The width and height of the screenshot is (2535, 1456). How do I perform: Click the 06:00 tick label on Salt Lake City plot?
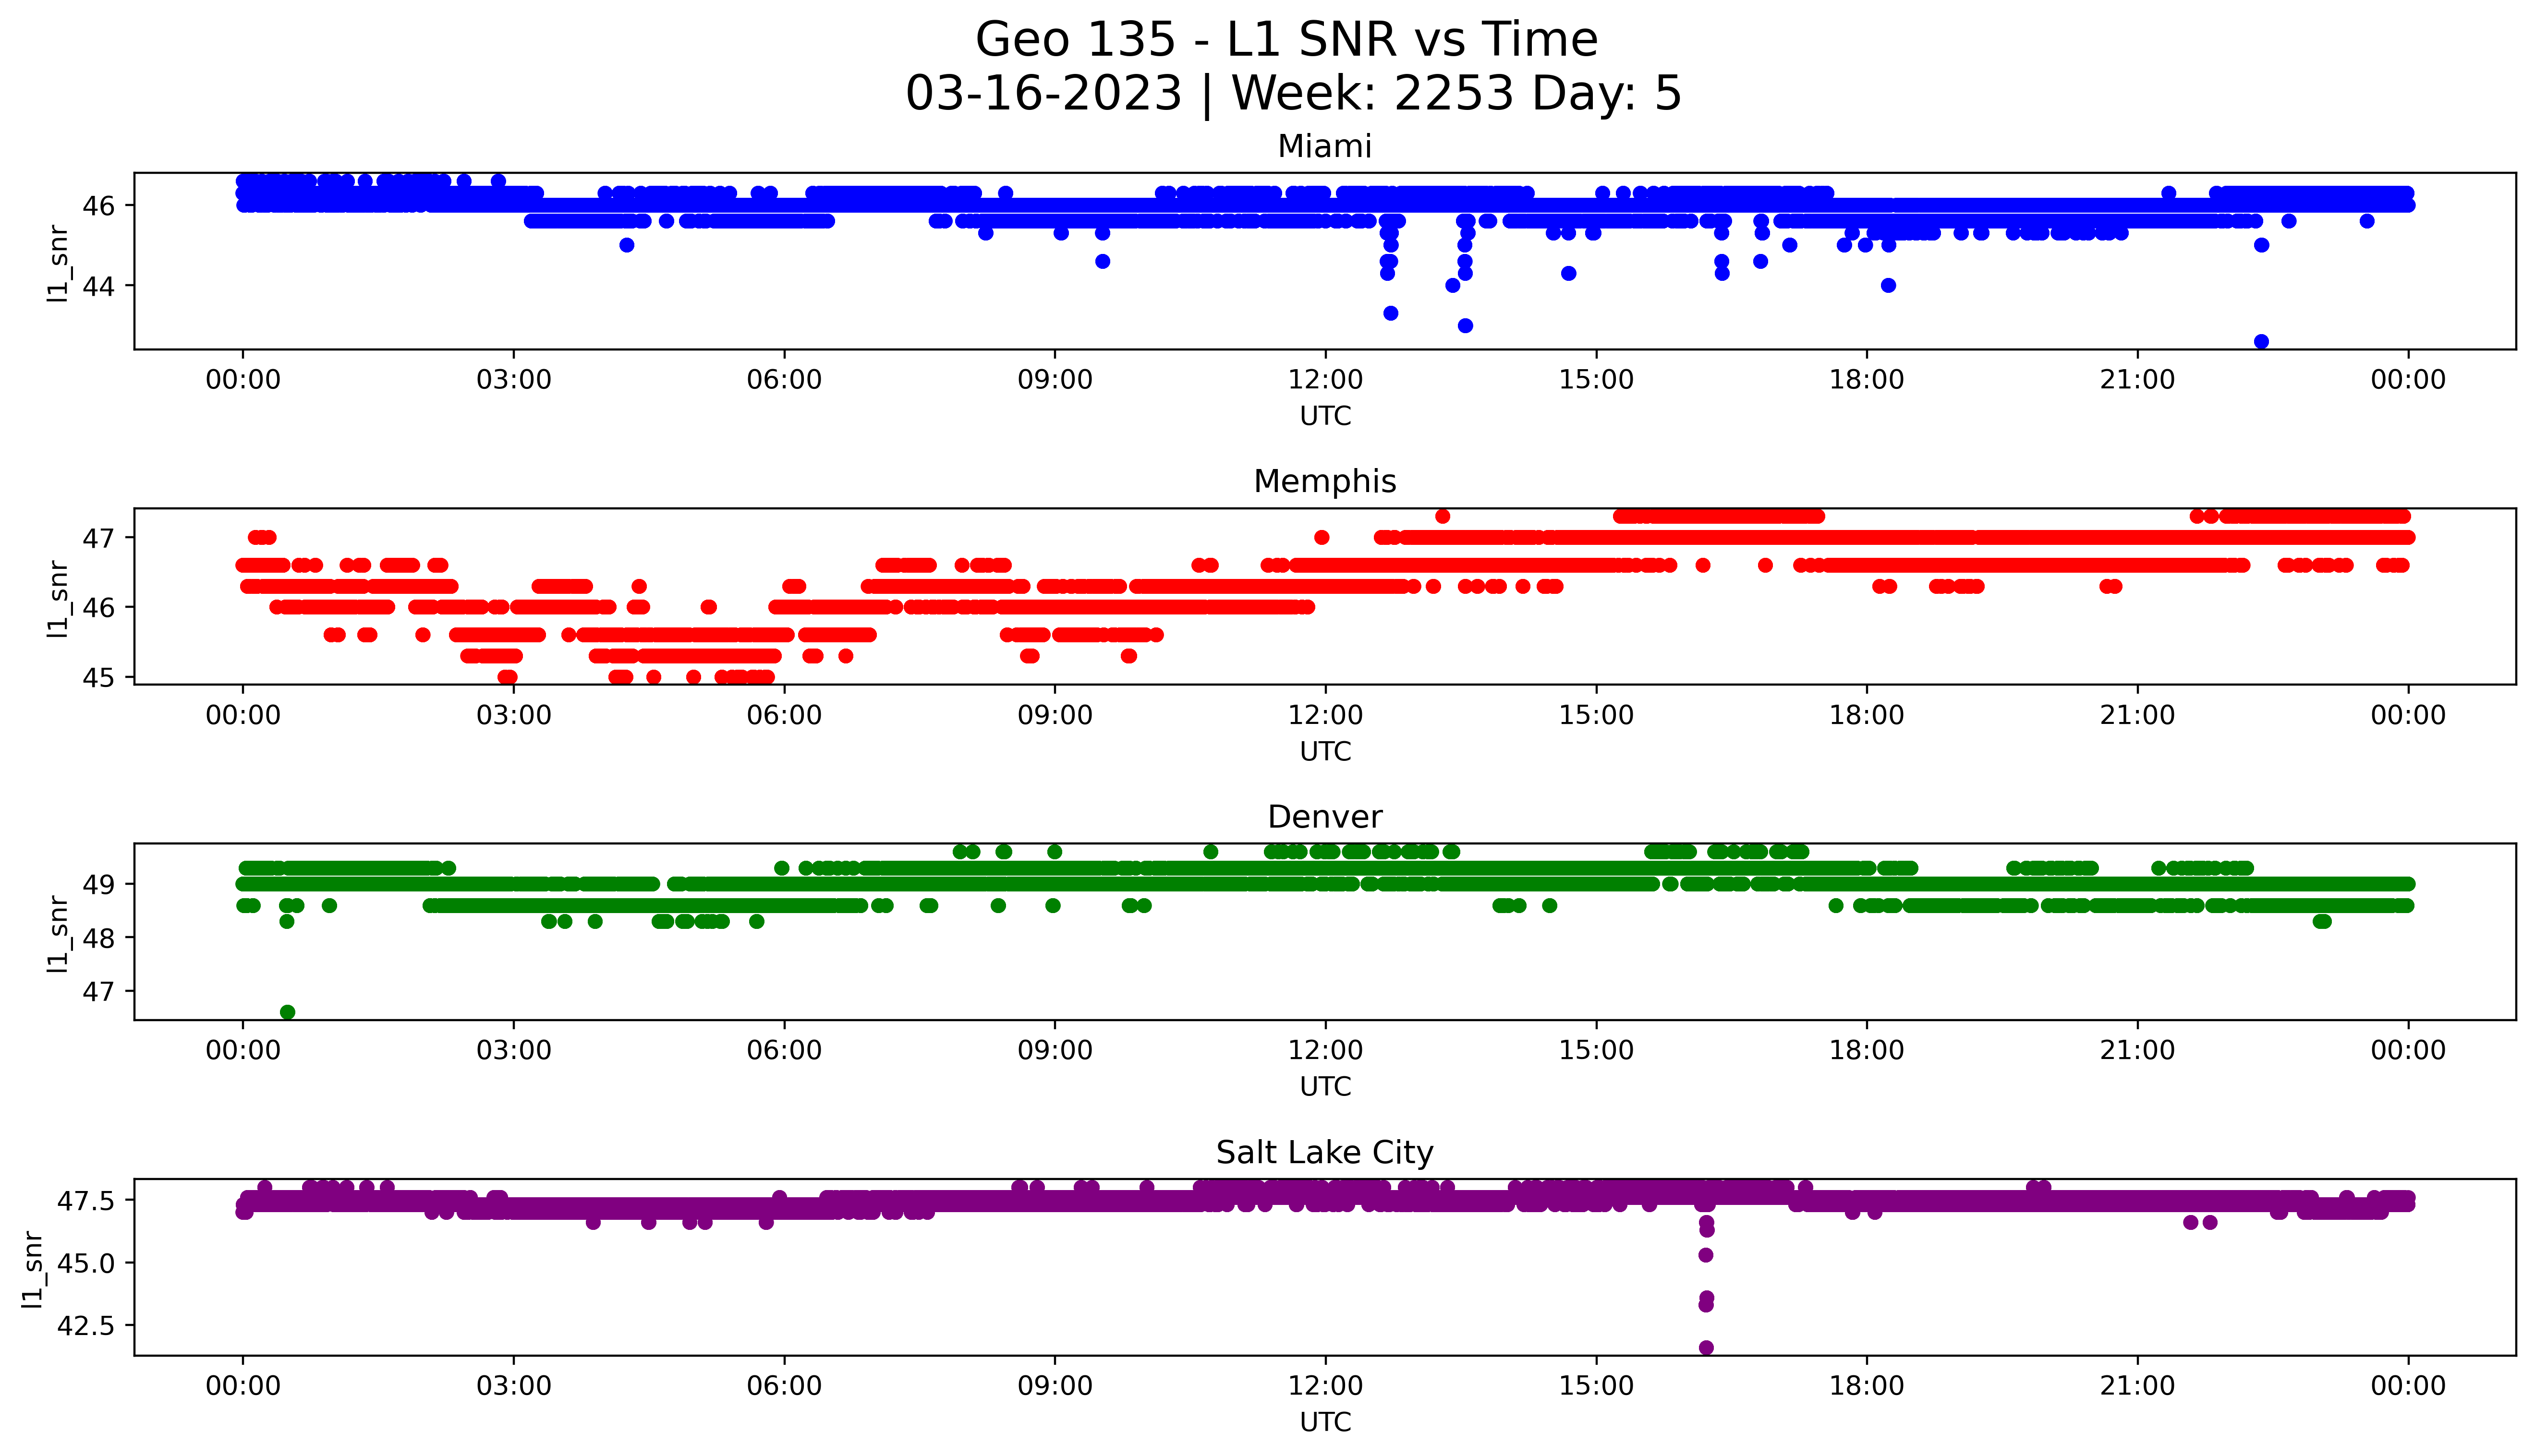(x=785, y=1386)
